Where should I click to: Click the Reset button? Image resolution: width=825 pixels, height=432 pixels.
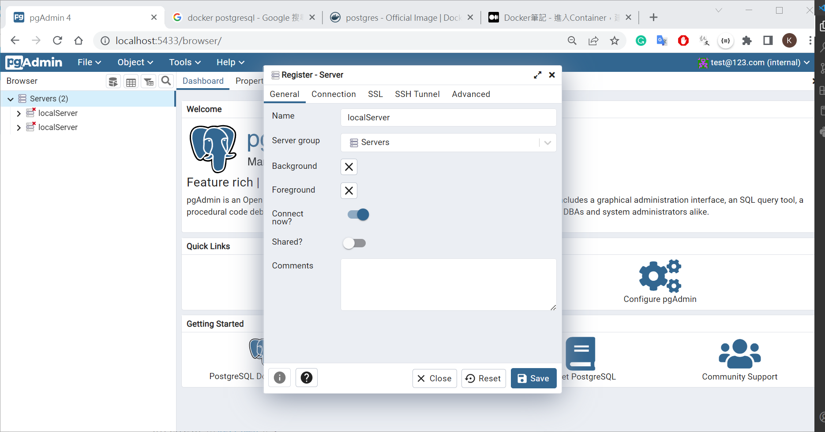tap(484, 379)
